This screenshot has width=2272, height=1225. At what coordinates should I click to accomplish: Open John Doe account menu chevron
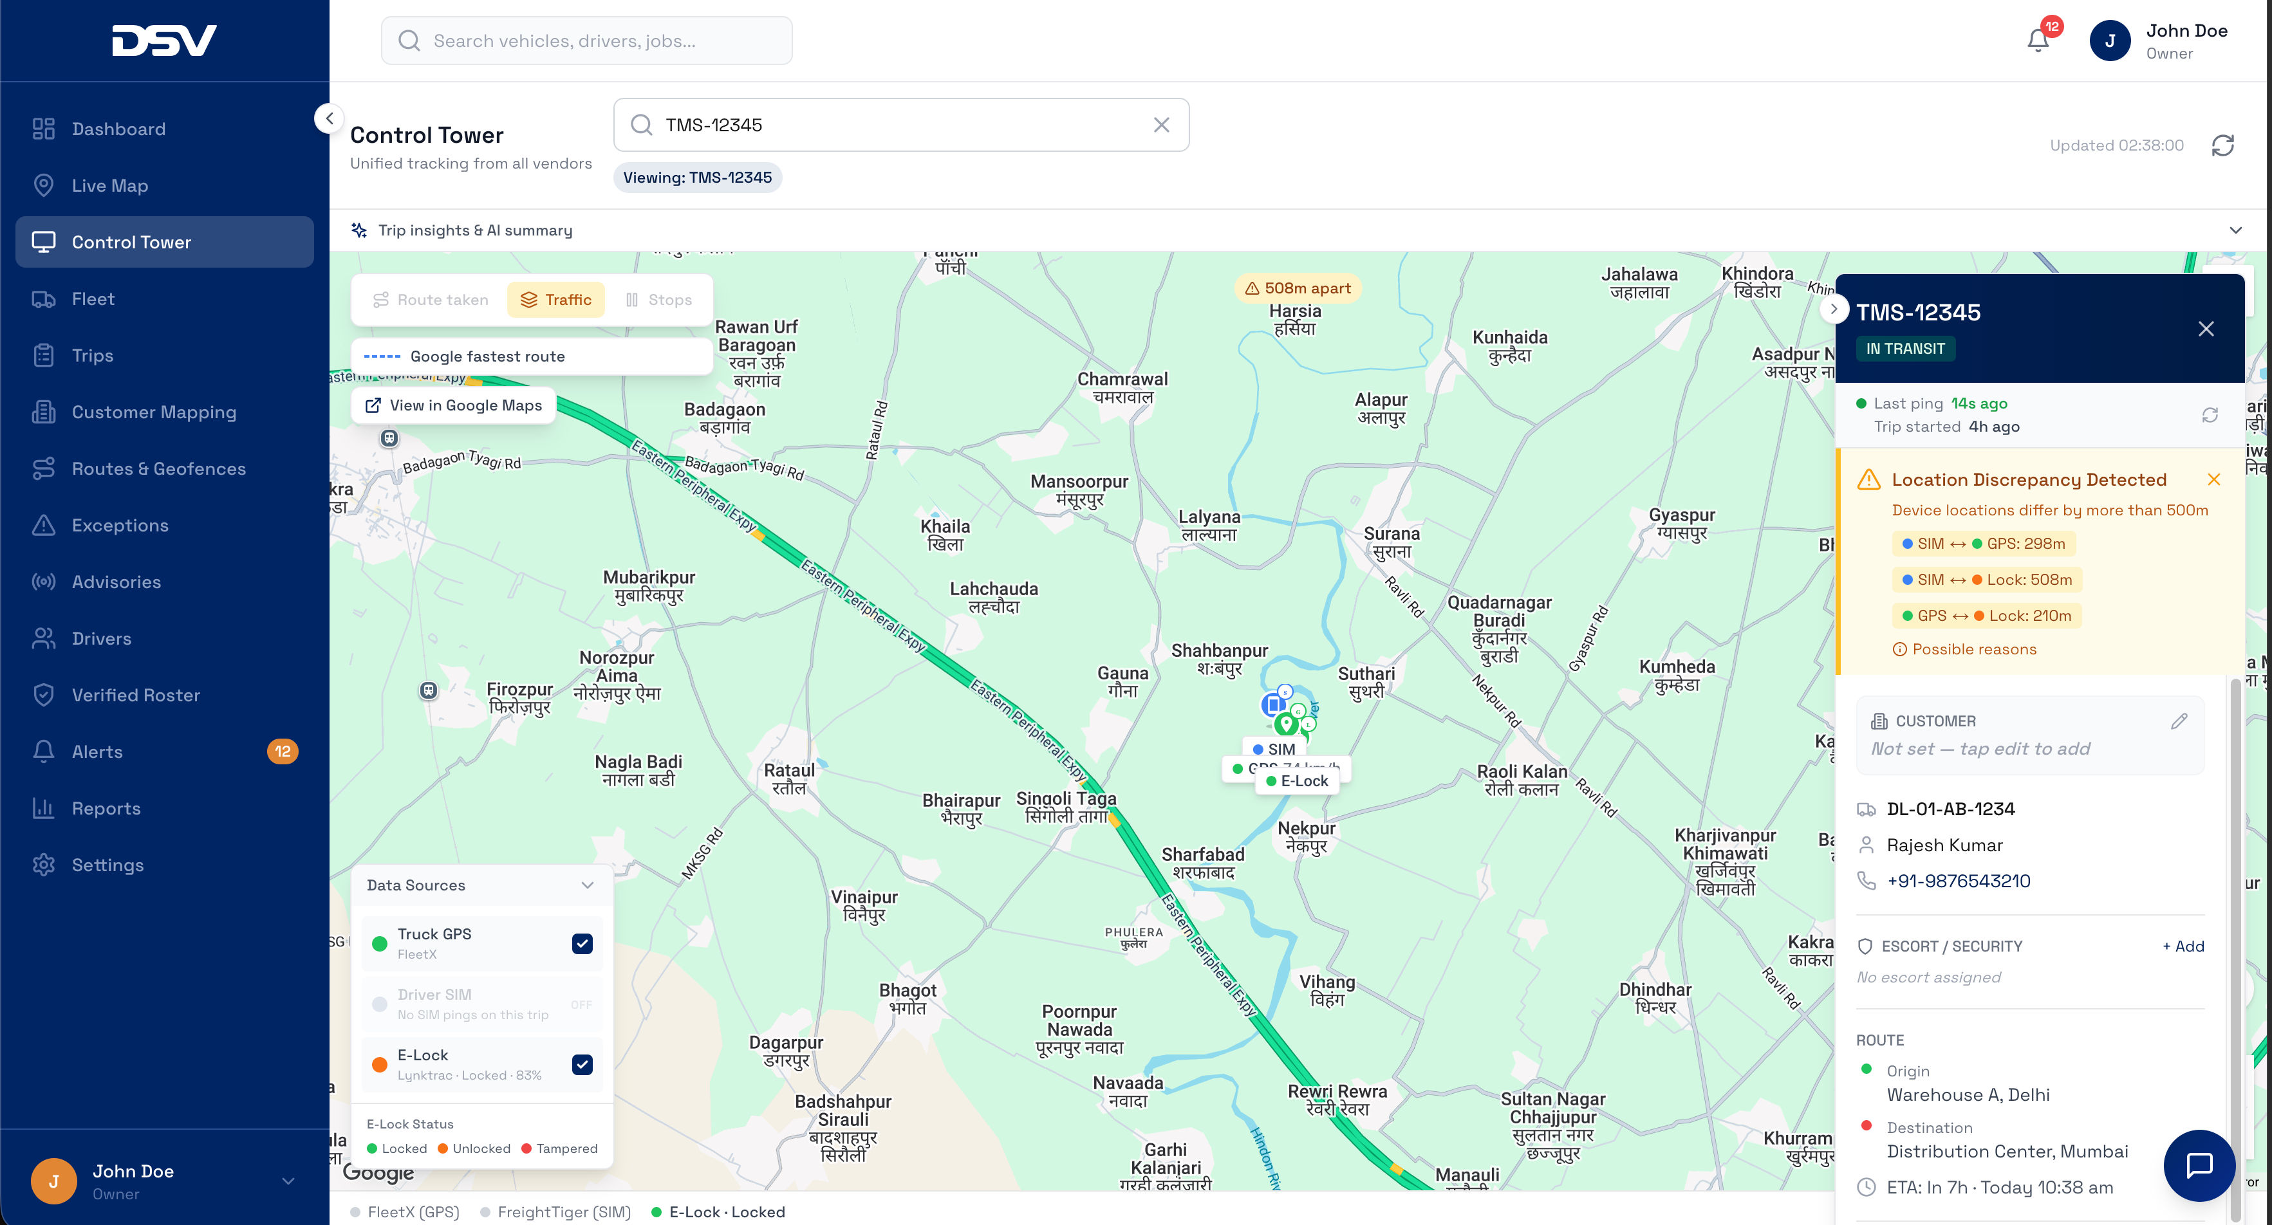(288, 1181)
